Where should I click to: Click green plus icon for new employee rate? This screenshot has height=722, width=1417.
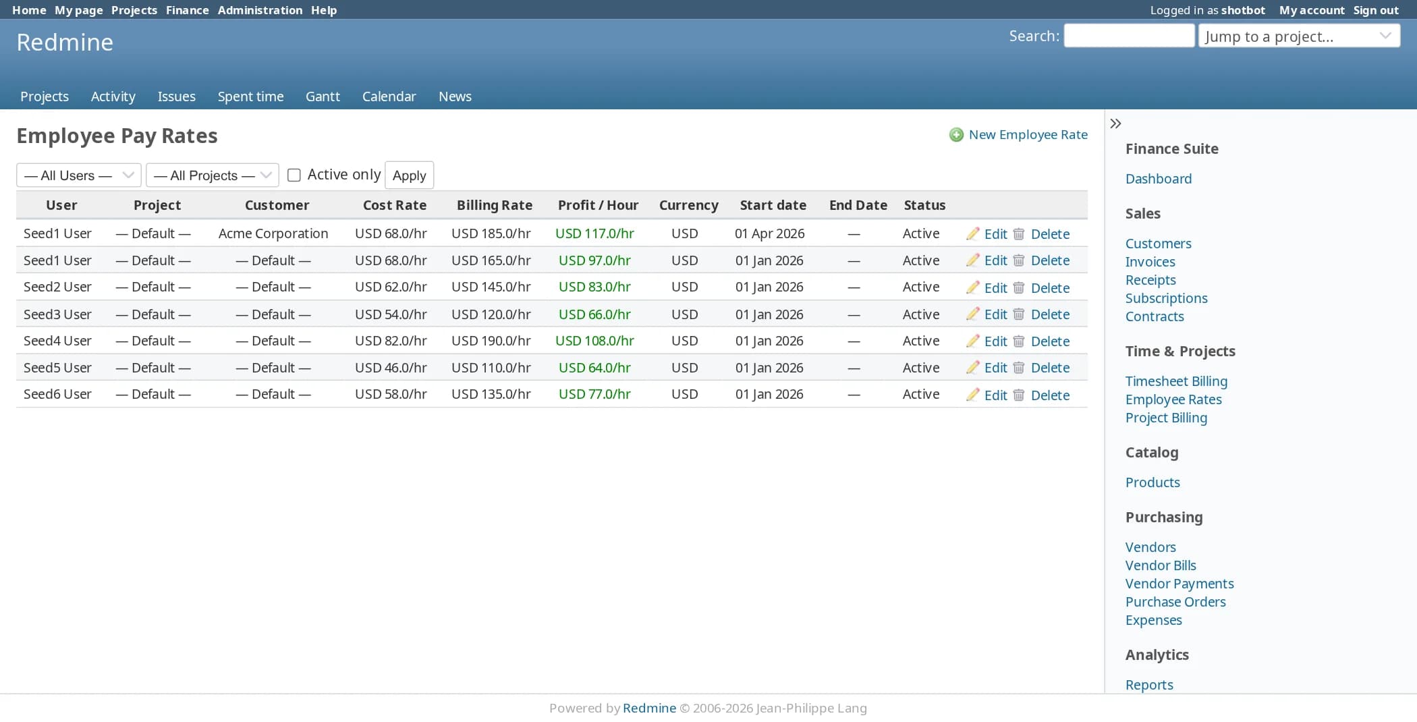click(x=956, y=135)
